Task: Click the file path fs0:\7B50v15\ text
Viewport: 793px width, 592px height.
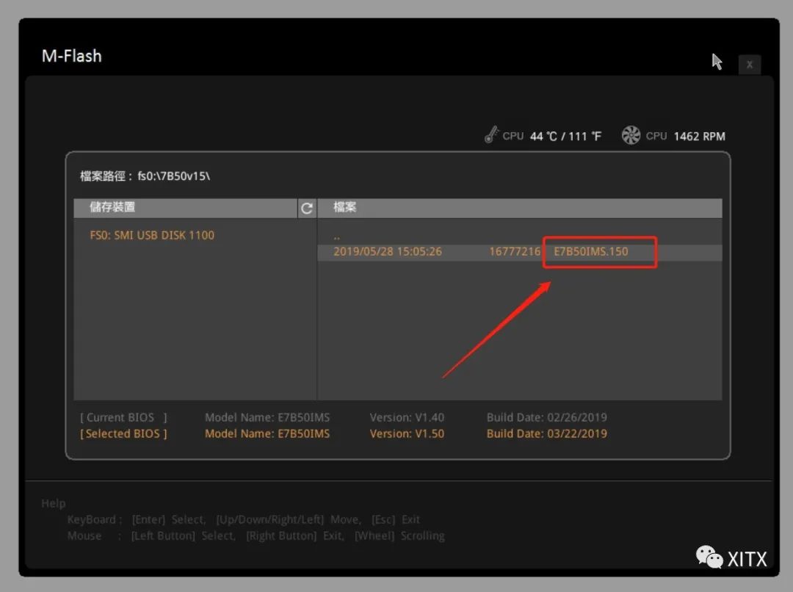Action: coord(173,176)
